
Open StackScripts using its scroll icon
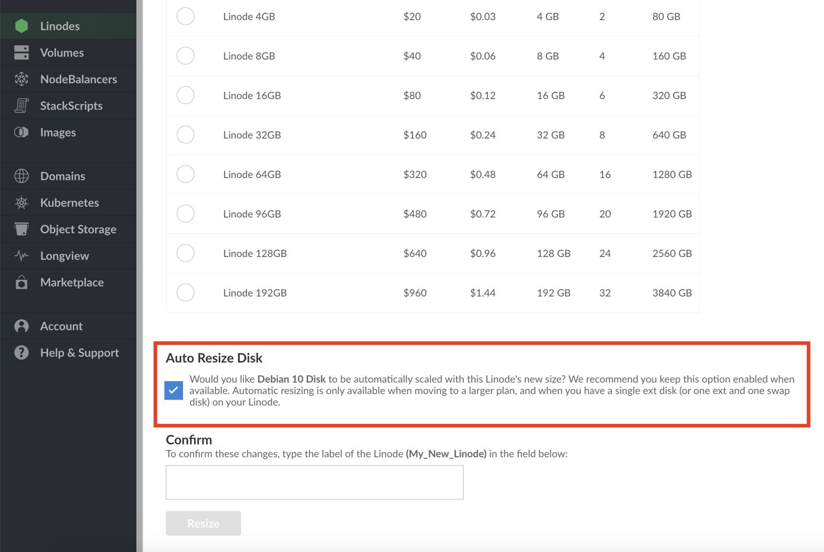tap(21, 106)
